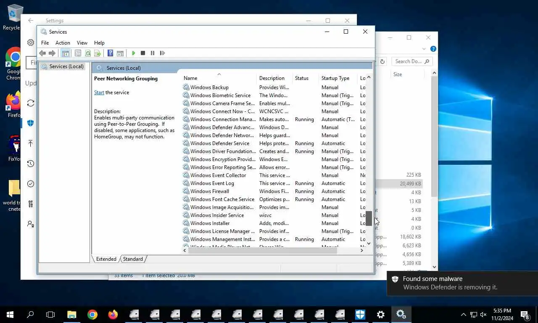This screenshot has width=538, height=323.
Task: Click the Pause Service icon
Action: 153,53
